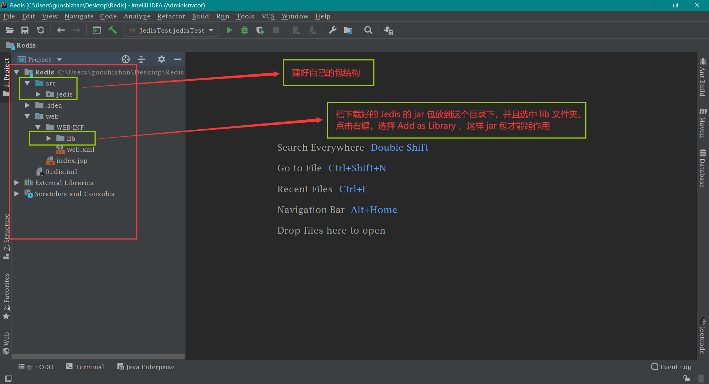Expand the lib folder in the tree
Screen dimensions: 709x384
(49, 139)
